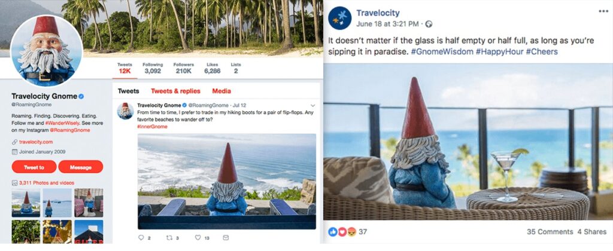Image resolution: width=613 pixels, height=251 pixels.
Task: Like the tweet with the heart icon
Action: pos(198,237)
